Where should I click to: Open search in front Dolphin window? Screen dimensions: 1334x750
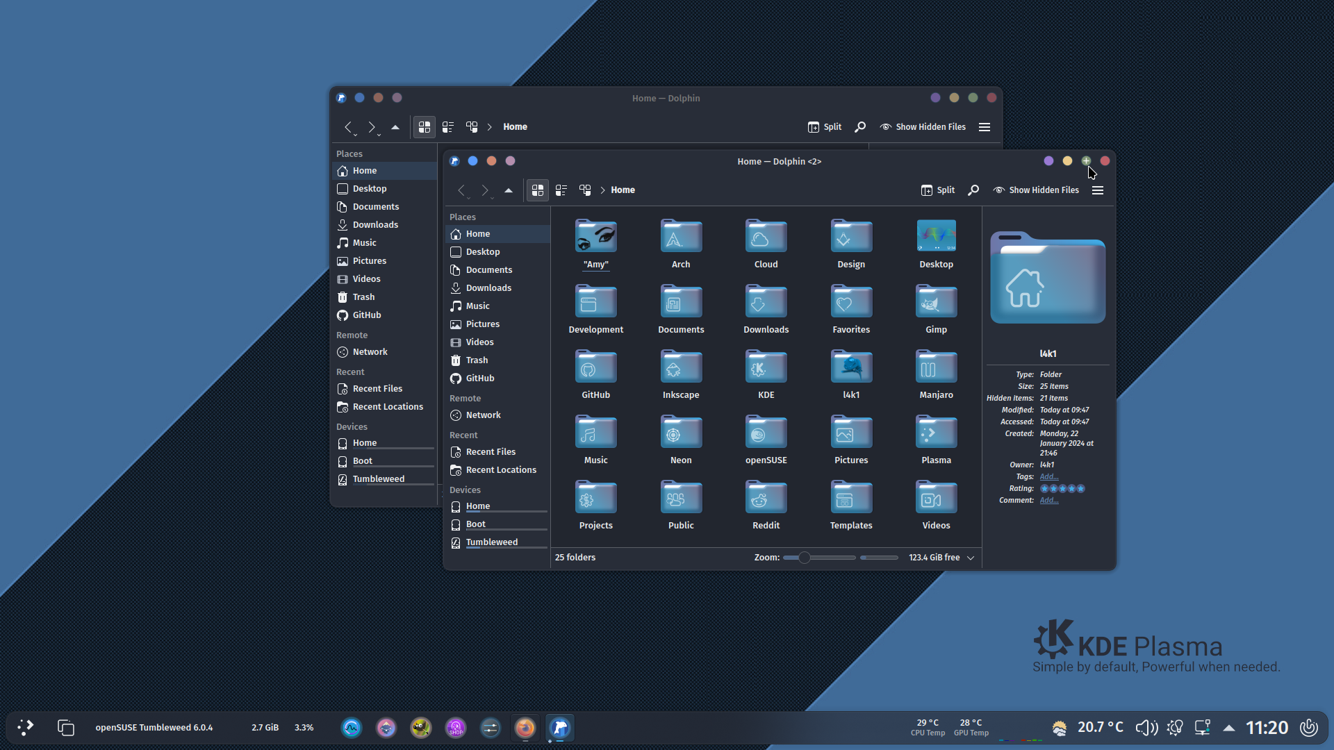973,190
